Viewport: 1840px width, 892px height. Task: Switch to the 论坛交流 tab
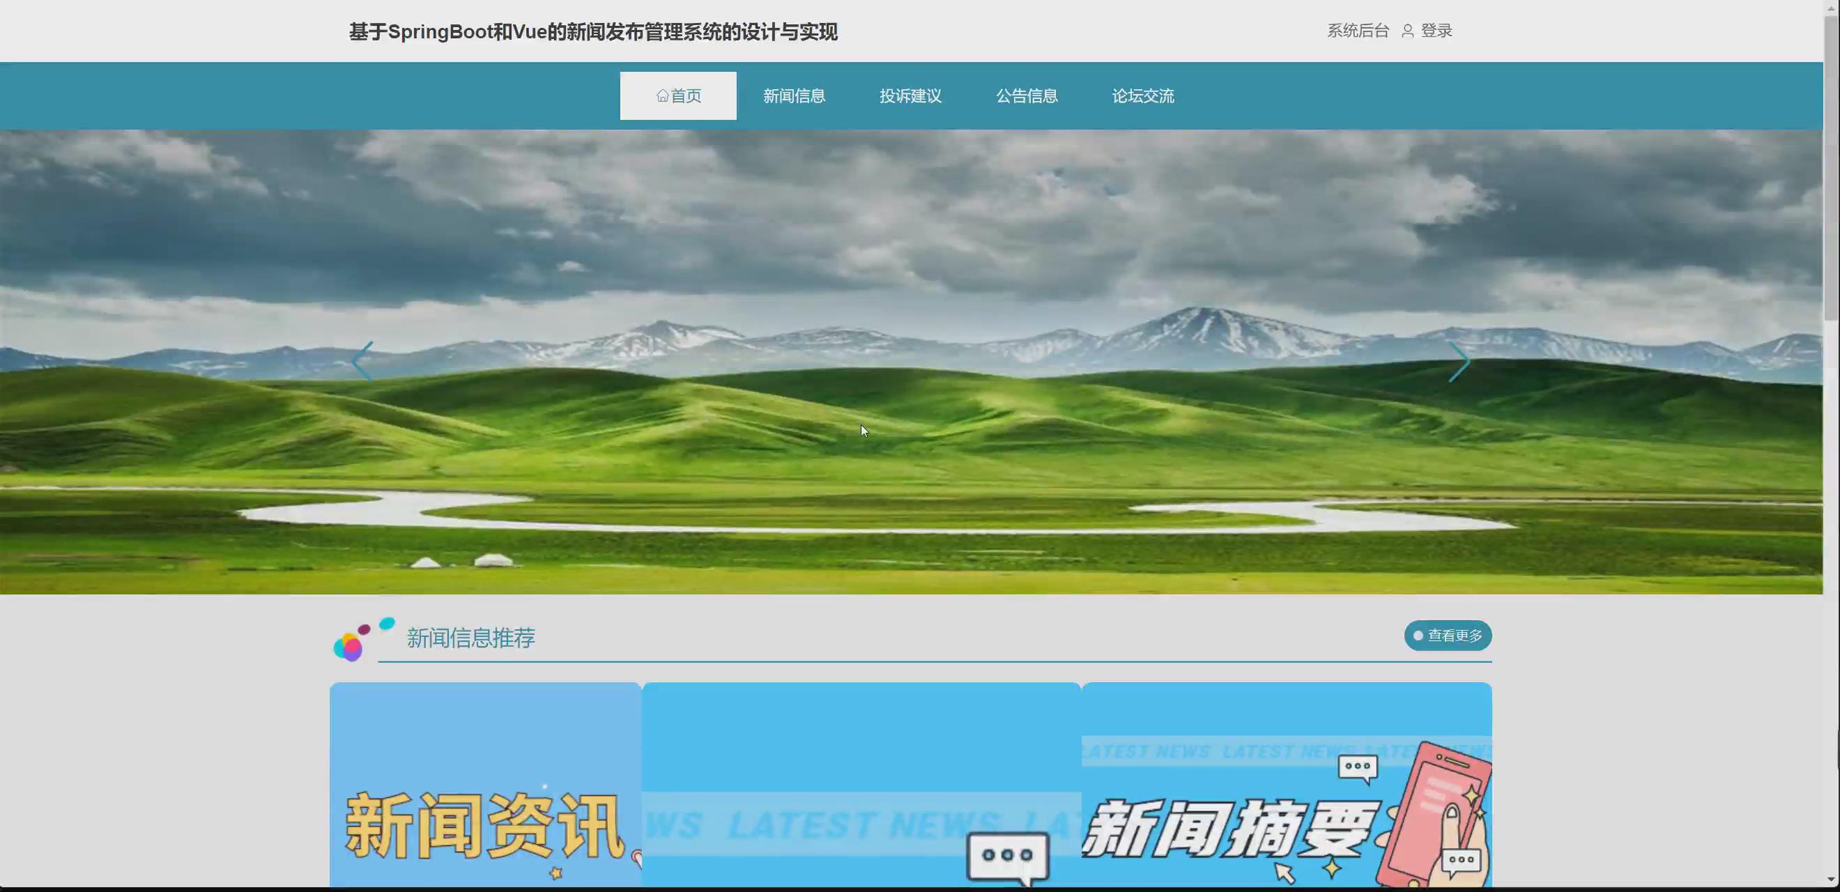[x=1143, y=95]
